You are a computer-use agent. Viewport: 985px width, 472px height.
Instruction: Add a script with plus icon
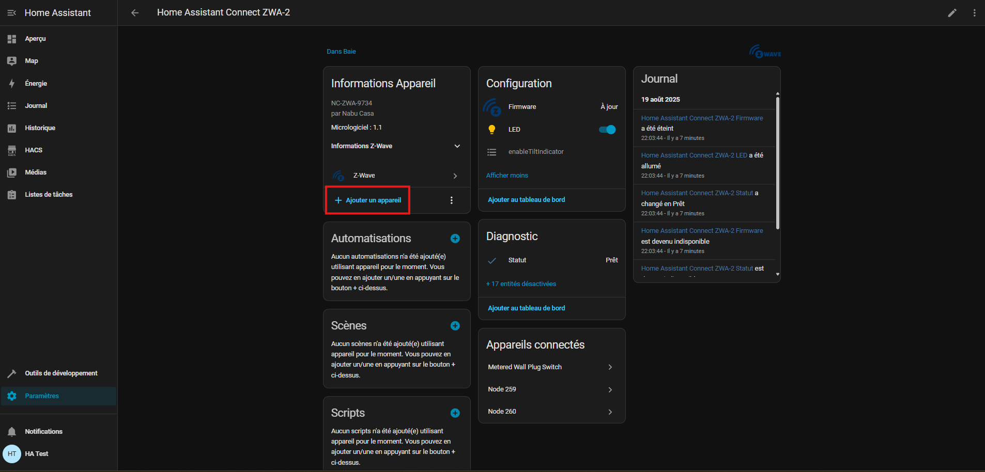[x=455, y=413]
